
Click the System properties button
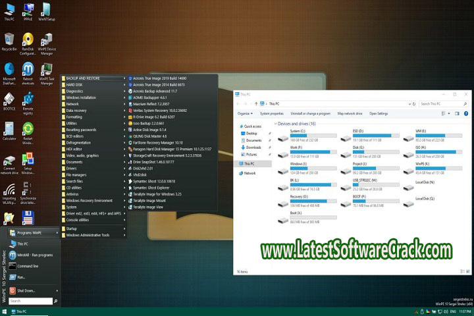[272, 113]
